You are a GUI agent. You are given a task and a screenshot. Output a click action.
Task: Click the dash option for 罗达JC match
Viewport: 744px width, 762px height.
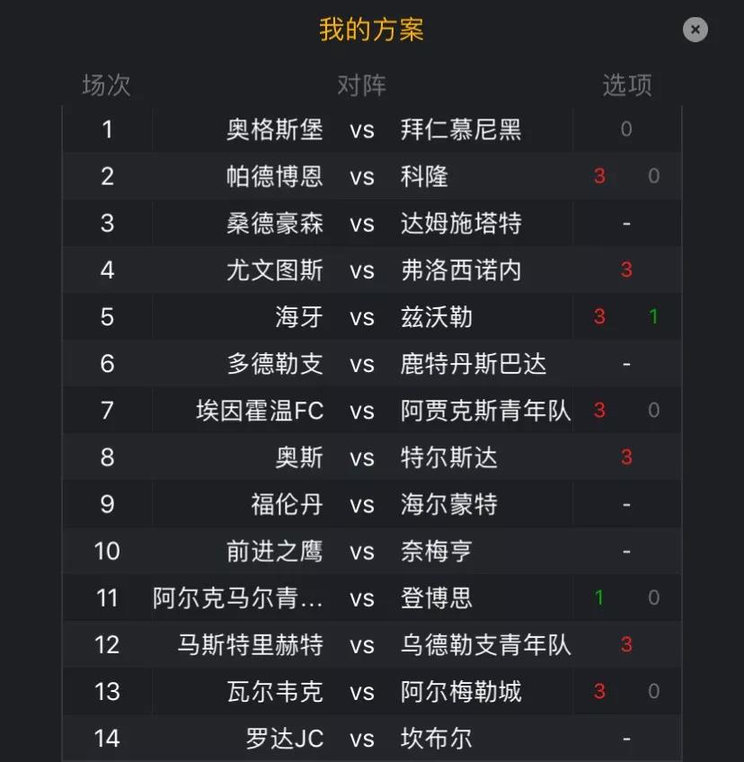pyautogui.click(x=626, y=739)
